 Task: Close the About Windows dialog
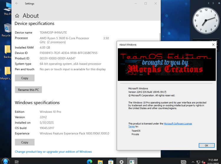[x=213, y=45]
